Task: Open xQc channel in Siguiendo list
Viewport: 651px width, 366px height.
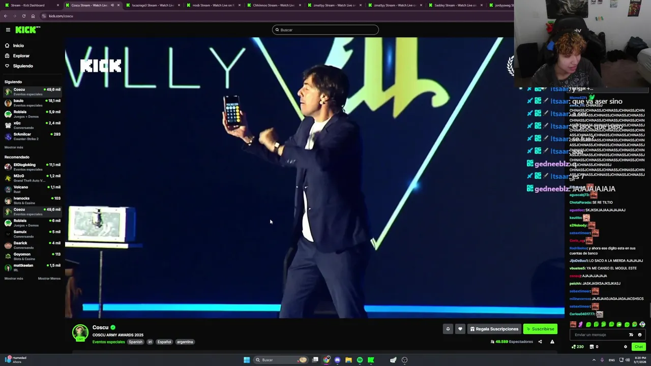Action: (33, 125)
